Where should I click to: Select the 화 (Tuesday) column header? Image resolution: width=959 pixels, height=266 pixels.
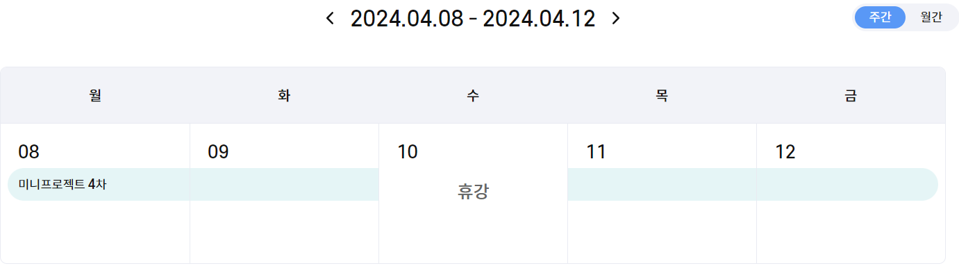pos(284,96)
